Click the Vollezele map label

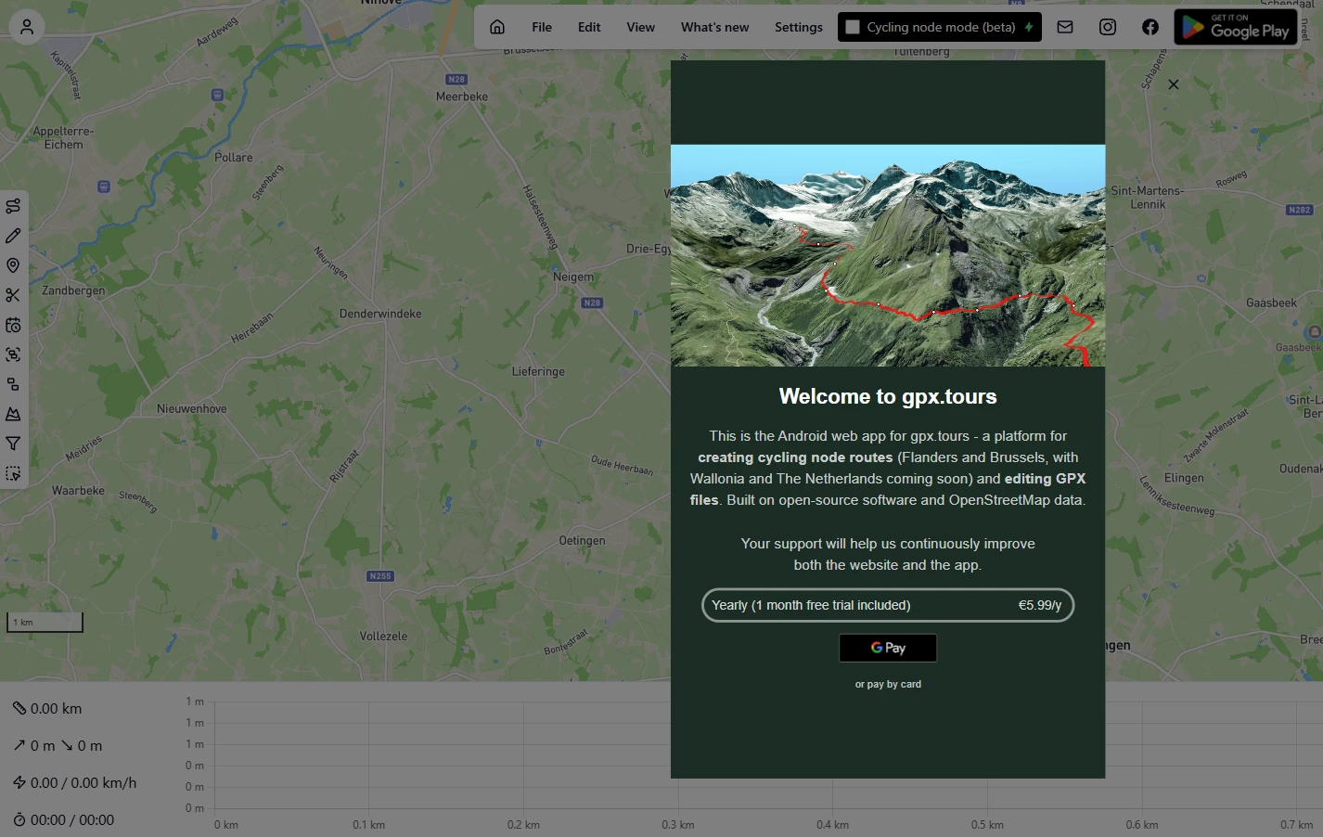pos(383,636)
